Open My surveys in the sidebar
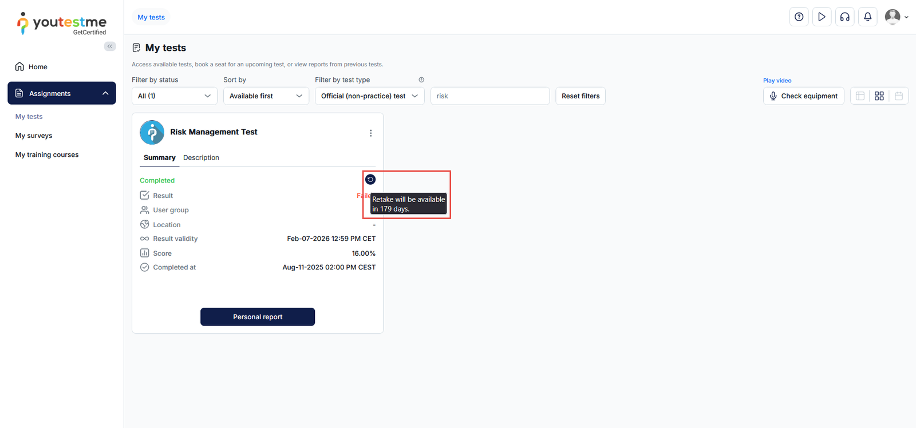Image resolution: width=916 pixels, height=428 pixels. [34, 136]
